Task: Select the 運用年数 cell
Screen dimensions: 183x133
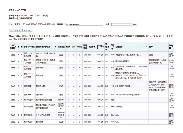Action: point(46,95)
